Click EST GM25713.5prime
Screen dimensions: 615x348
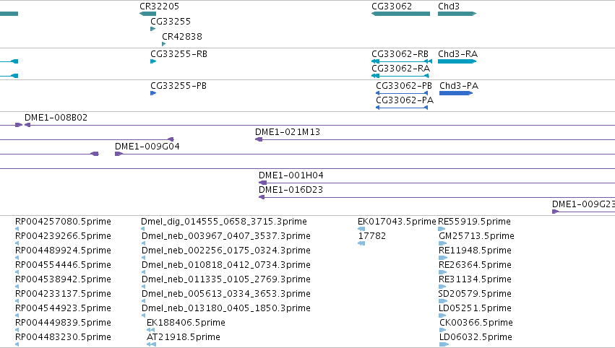[x=476, y=236]
